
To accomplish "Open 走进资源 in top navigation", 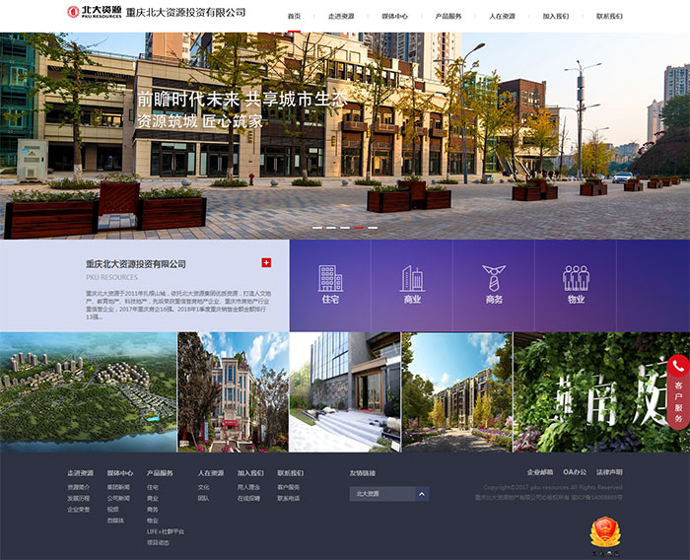I will pos(341,17).
